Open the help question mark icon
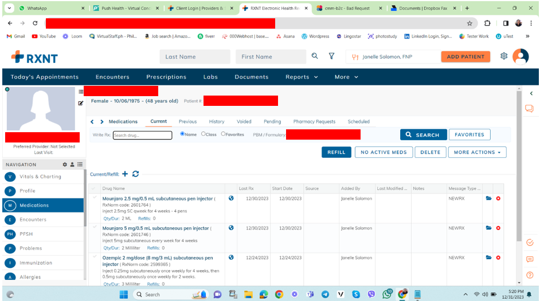This screenshot has height=301, width=540. [x=530, y=275]
